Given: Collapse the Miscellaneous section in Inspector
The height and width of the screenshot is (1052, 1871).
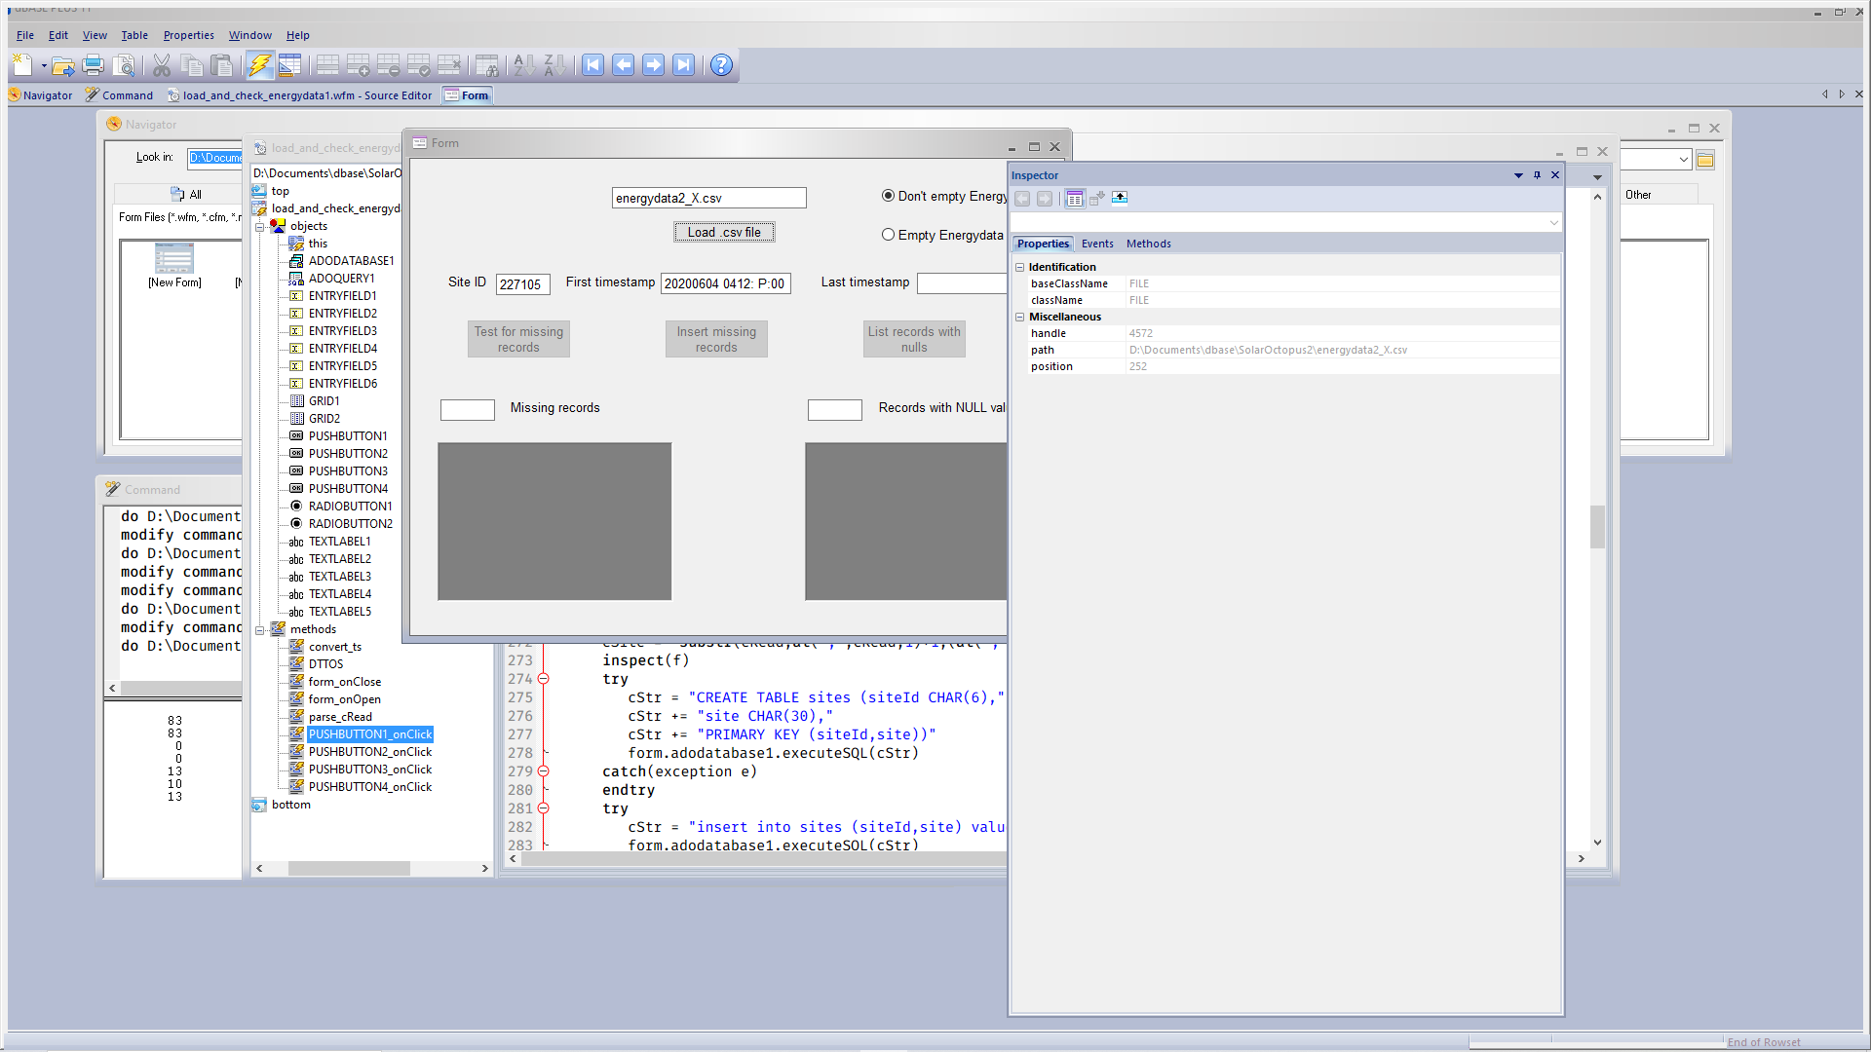Looking at the screenshot, I should point(1020,317).
